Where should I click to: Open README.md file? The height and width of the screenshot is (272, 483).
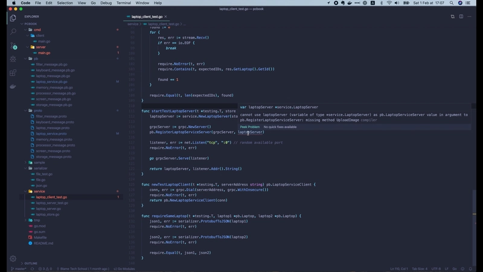[43, 244]
